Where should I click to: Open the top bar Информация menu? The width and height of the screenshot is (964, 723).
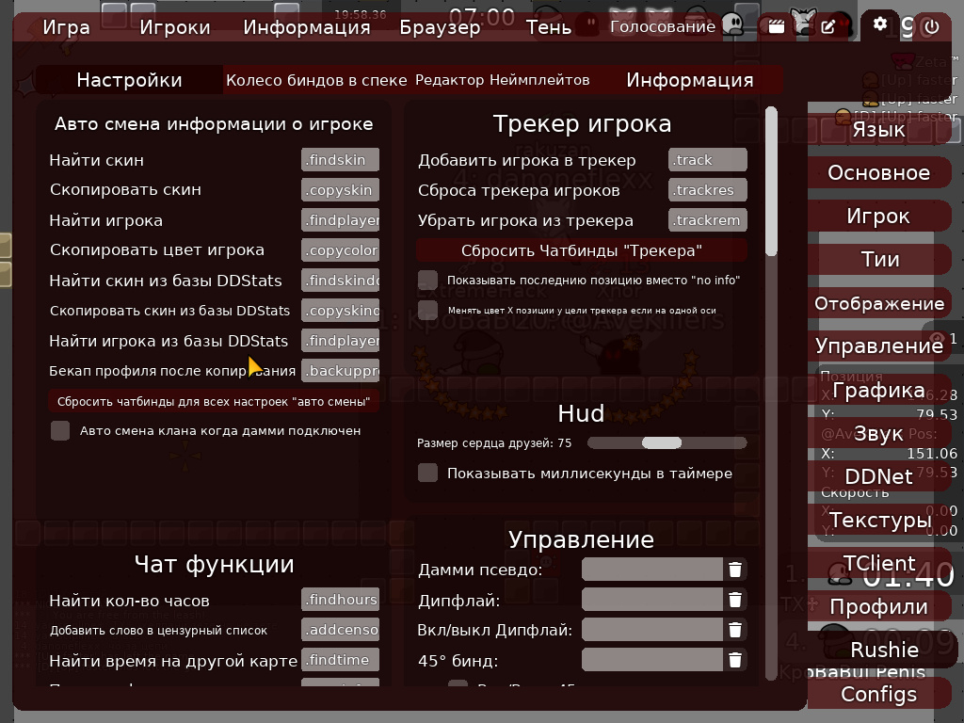[307, 27]
